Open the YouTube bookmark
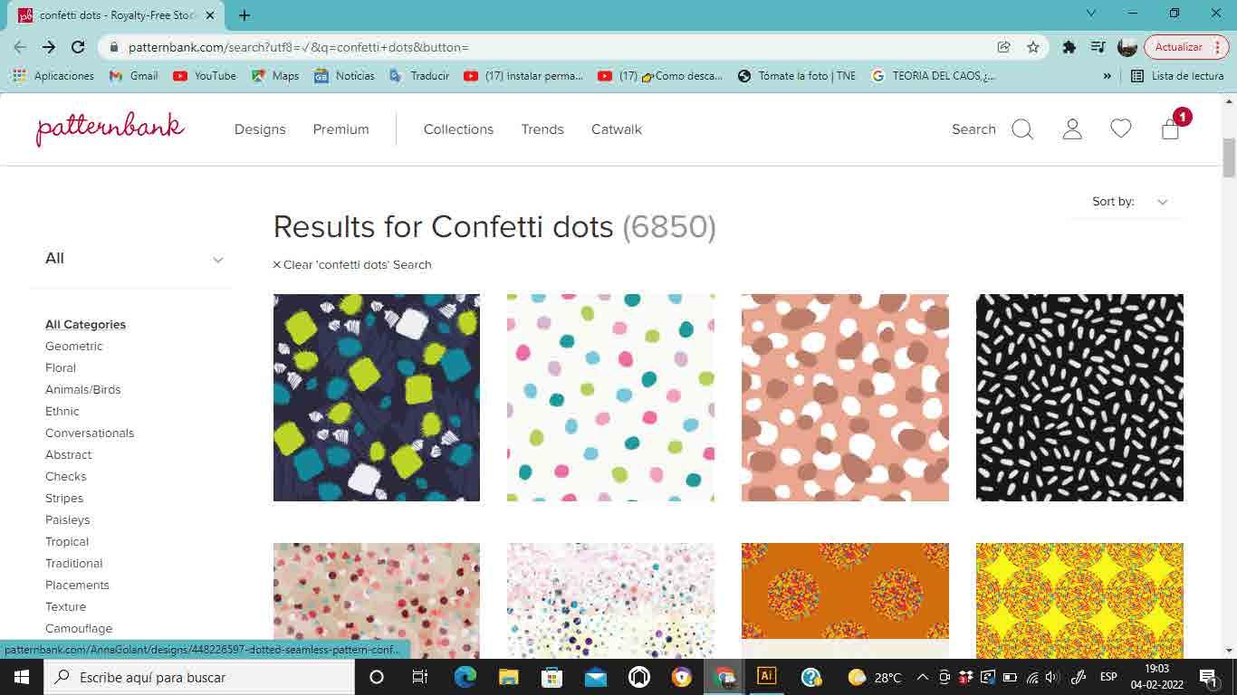The height and width of the screenshot is (695, 1237). (205, 76)
